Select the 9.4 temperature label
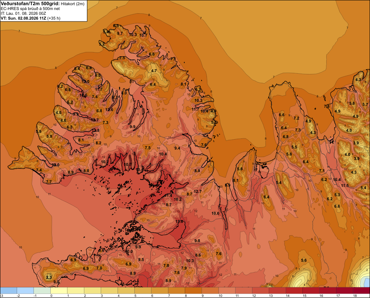 177,148
